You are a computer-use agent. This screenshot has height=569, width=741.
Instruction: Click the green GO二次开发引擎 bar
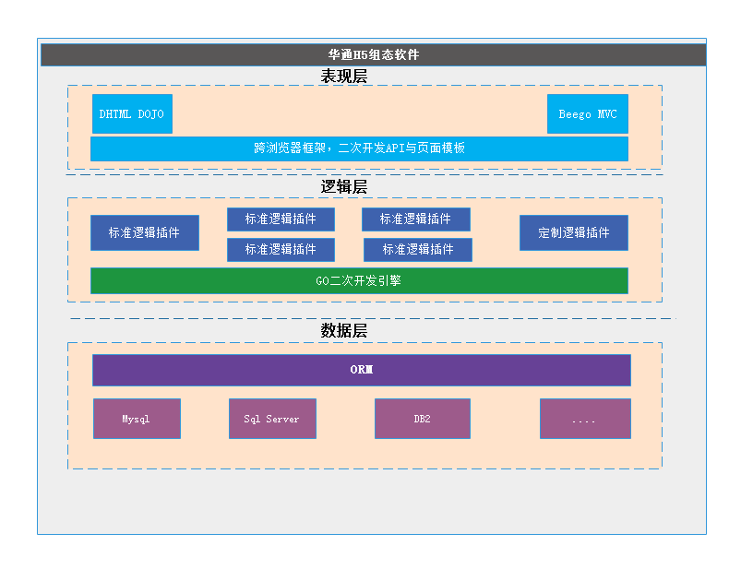coord(359,281)
